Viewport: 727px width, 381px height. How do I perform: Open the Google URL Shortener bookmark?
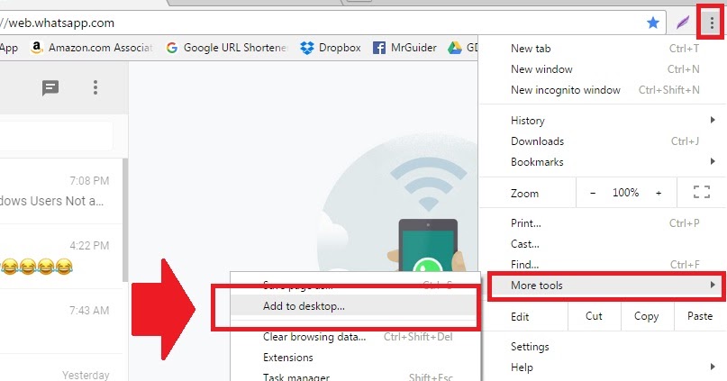click(227, 48)
